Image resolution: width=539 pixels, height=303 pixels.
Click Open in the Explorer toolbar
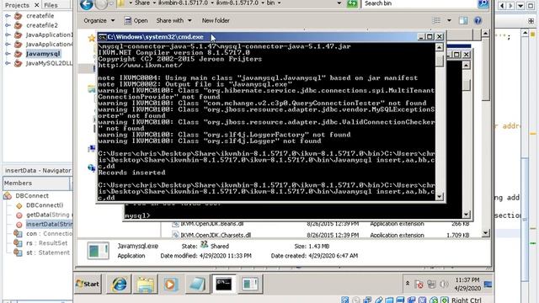pos(136,20)
